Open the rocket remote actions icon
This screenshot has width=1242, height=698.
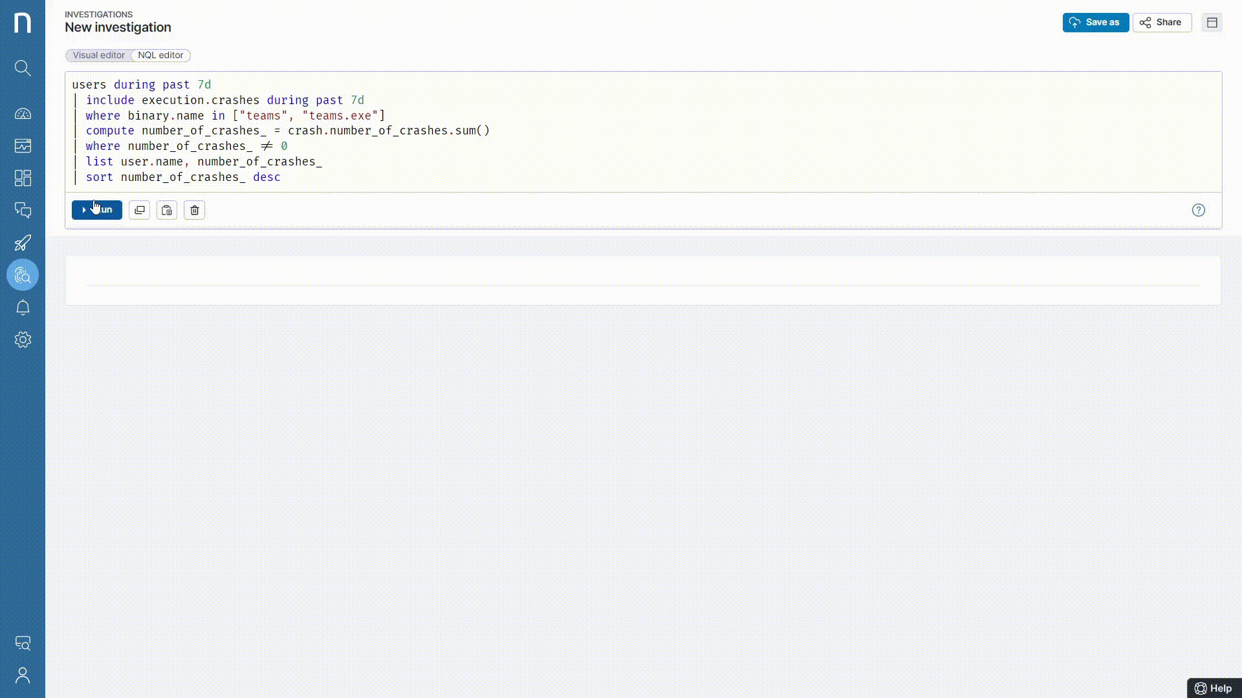click(23, 243)
